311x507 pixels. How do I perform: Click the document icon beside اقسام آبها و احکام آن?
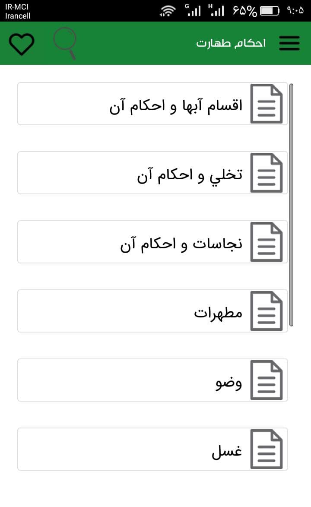267,104
